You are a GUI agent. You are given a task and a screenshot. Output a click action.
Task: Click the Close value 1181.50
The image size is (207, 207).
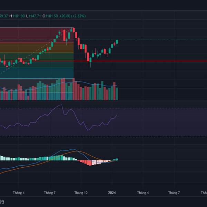point(52,16)
